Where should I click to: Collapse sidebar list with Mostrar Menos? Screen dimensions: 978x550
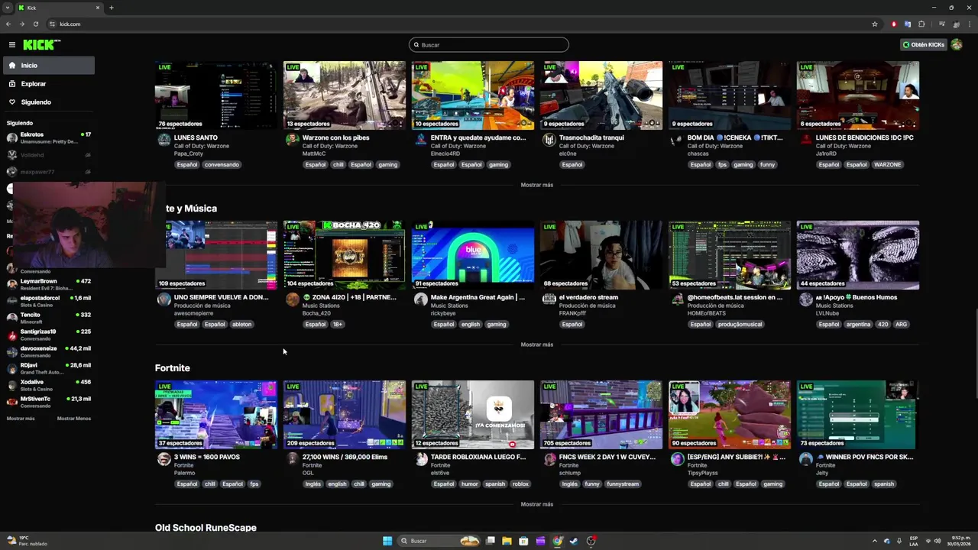74,419
